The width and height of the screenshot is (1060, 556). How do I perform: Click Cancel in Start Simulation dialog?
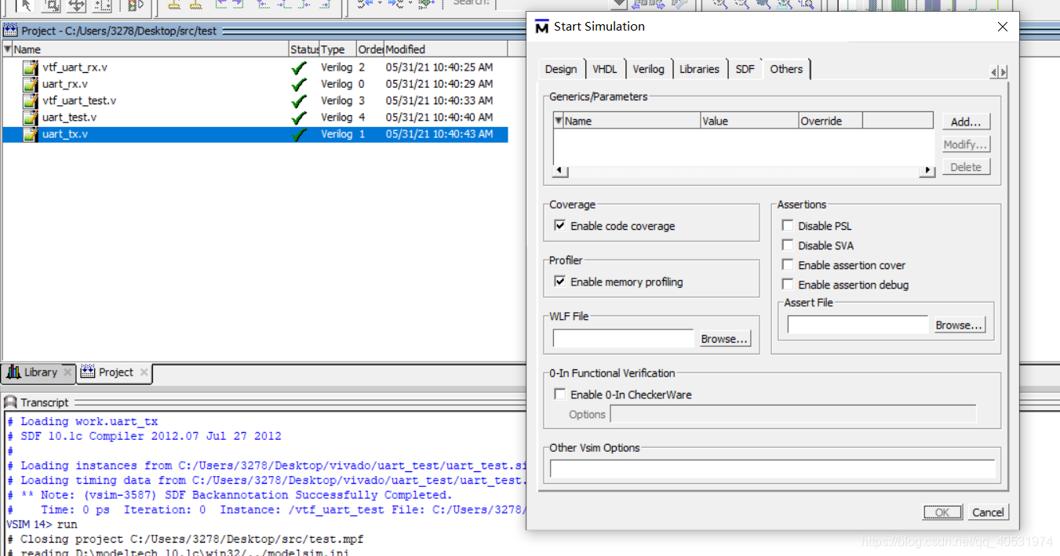tap(988, 512)
